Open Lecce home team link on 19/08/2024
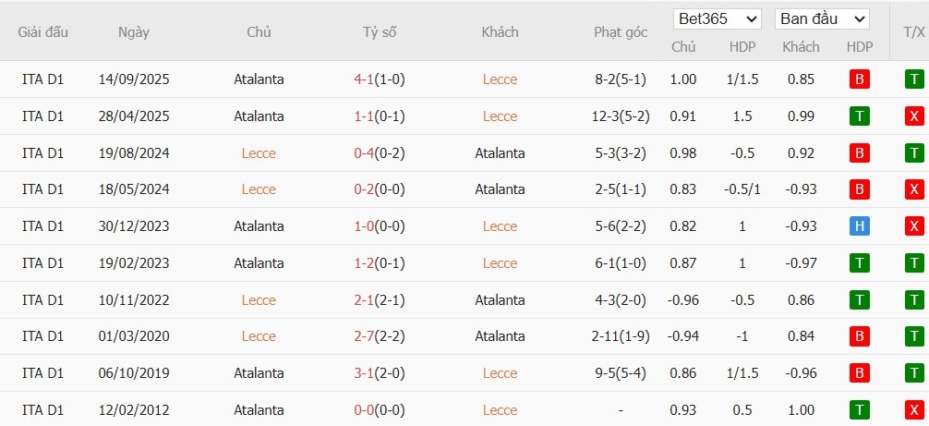Viewport: 929px width, 426px height. (x=259, y=153)
